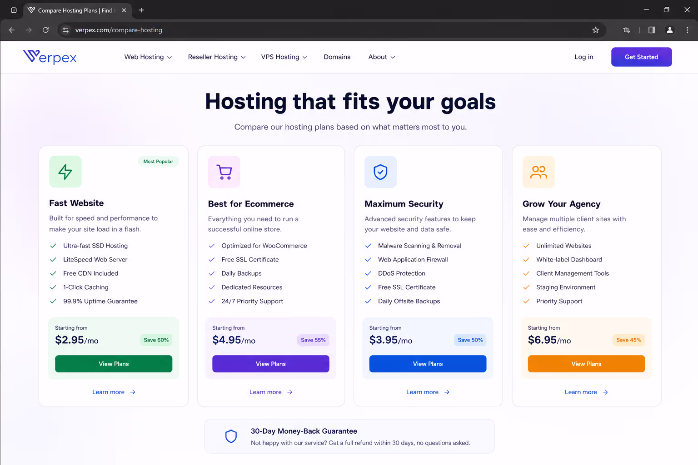The height and width of the screenshot is (465, 698).
Task: Open the Chrome three-dot menu
Action: pos(687,30)
